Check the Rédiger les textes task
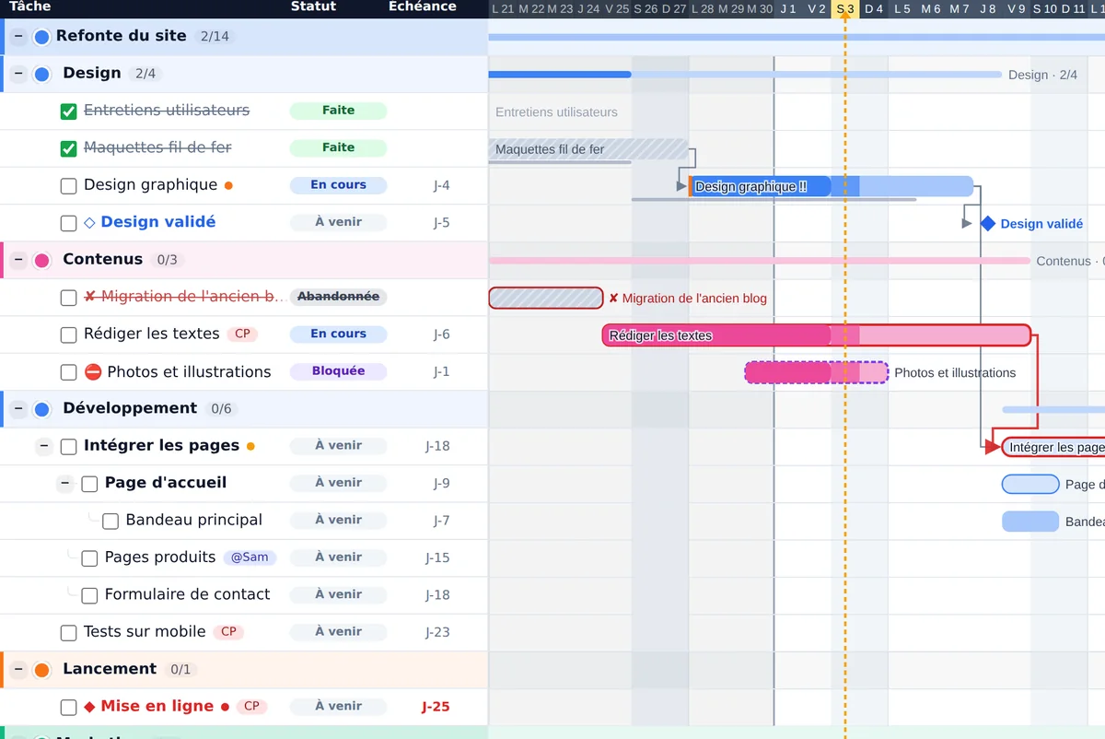This screenshot has height=739, width=1105. [x=68, y=334]
